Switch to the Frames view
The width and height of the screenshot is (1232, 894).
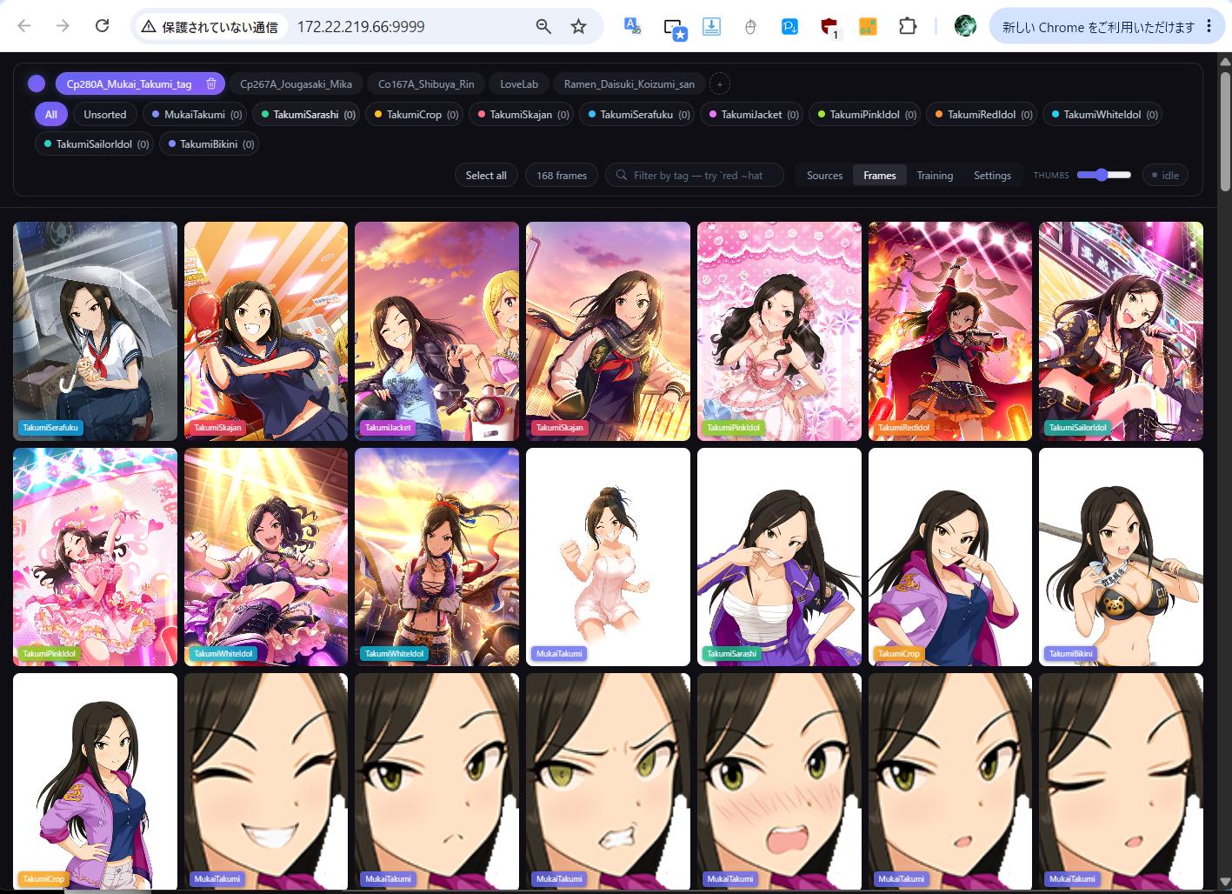click(x=880, y=176)
